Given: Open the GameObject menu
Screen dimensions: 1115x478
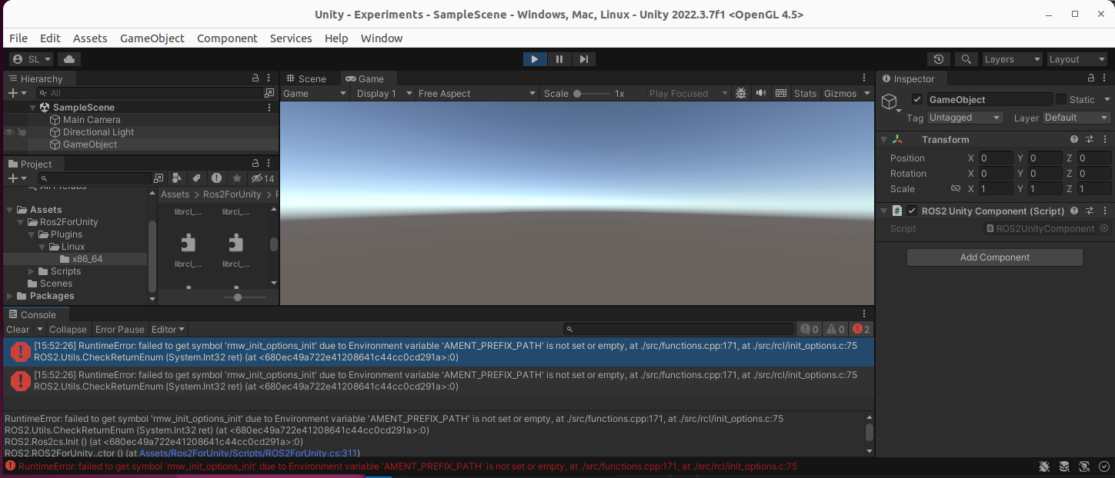Looking at the screenshot, I should 152,38.
